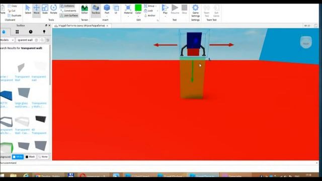
Task: Open Internet Explorer from taskbar
Action: click(26, 175)
